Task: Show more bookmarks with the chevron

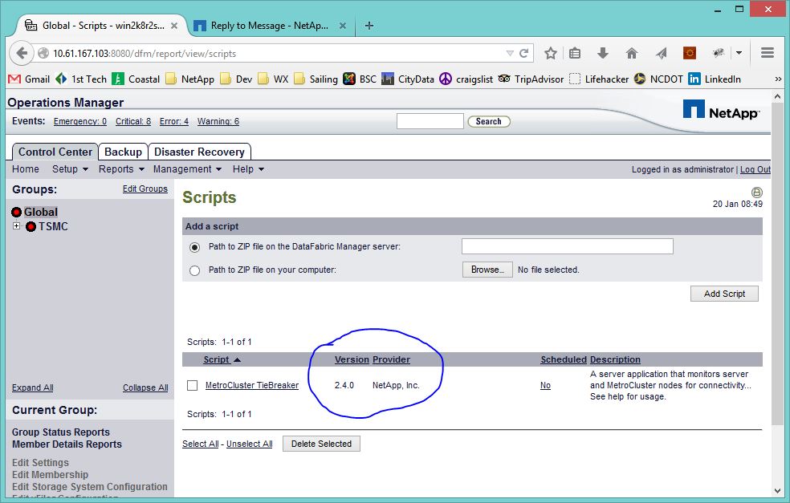Action: (x=778, y=79)
